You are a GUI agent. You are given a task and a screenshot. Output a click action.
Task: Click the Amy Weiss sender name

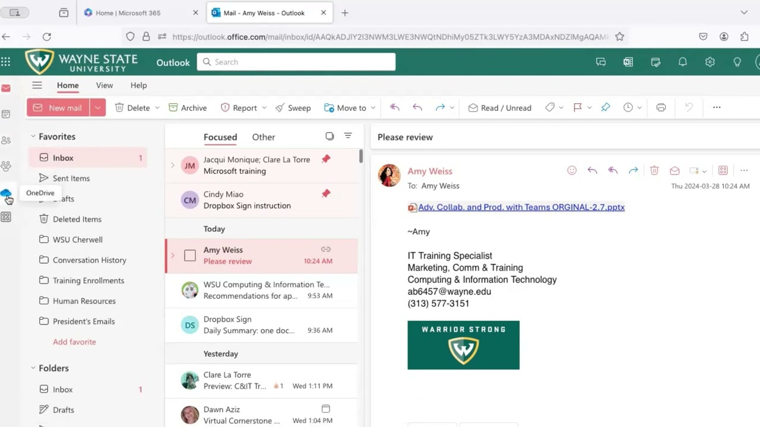click(430, 171)
